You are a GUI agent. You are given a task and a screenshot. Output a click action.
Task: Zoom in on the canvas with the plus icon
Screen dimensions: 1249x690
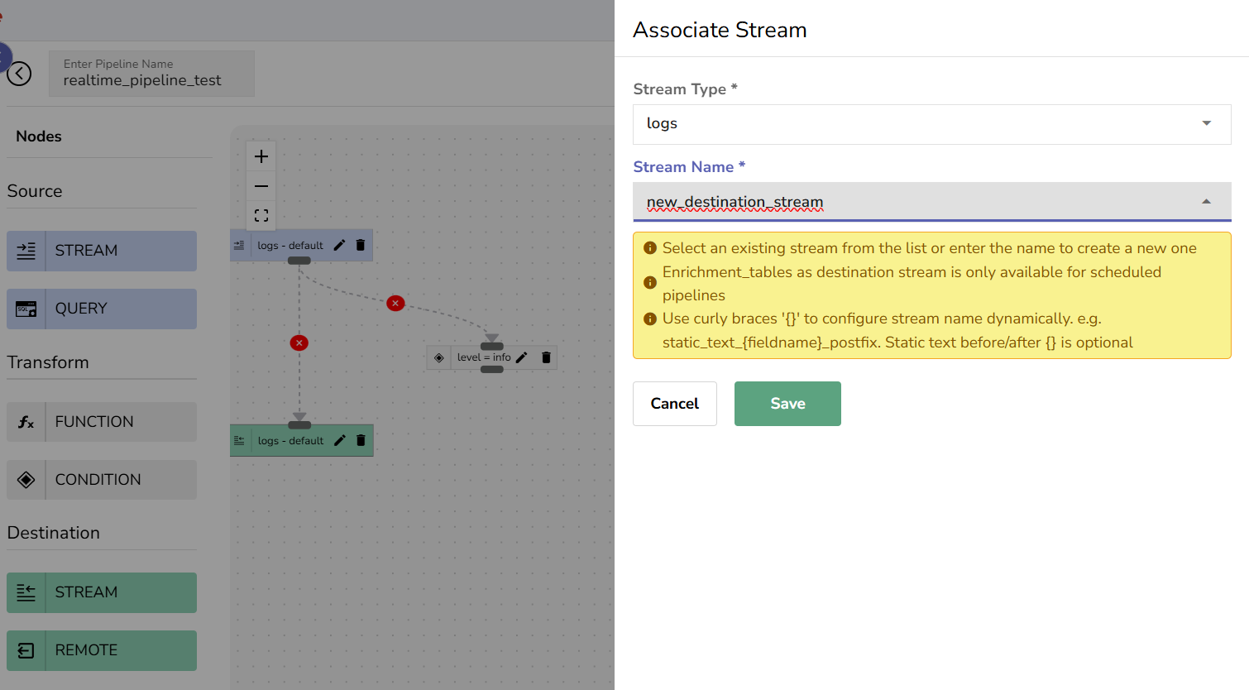coord(261,156)
